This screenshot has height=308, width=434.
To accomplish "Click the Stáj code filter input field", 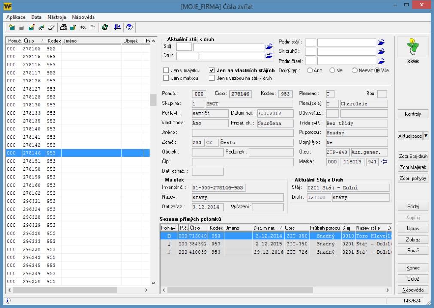I will (184, 47).
